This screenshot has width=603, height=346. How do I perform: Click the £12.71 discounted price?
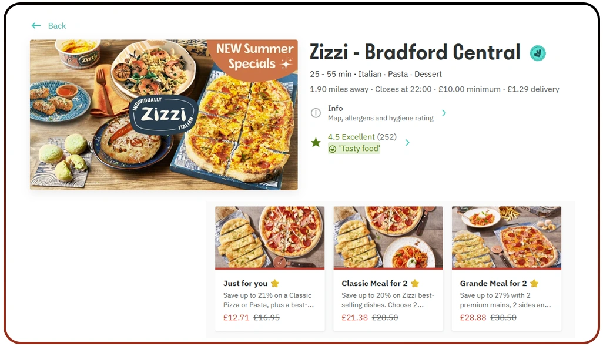(236, 318)
